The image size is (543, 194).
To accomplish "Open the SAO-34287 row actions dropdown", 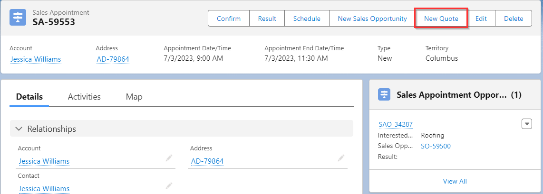I will 526,124.
